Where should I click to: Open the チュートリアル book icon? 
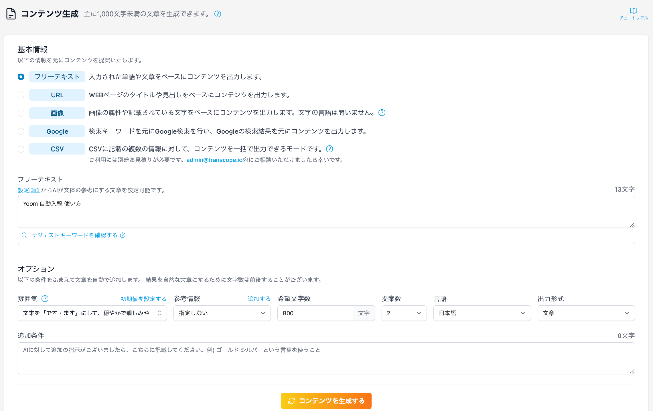[633, 11]
